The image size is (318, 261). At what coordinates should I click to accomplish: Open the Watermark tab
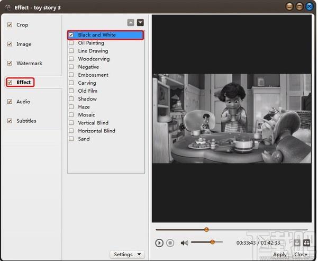30,64
